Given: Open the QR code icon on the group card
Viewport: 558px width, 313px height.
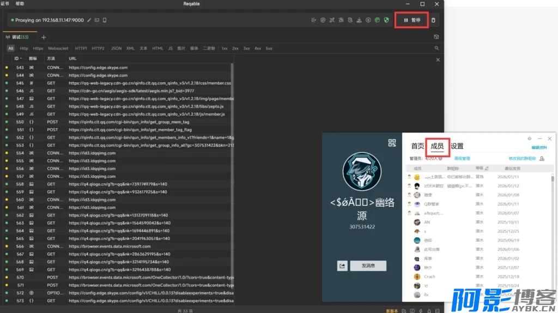Looking at the screenshot, I should pos(392,143).
